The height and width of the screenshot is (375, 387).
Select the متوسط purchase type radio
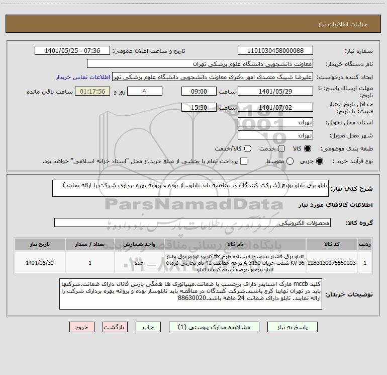click(290, 161)
